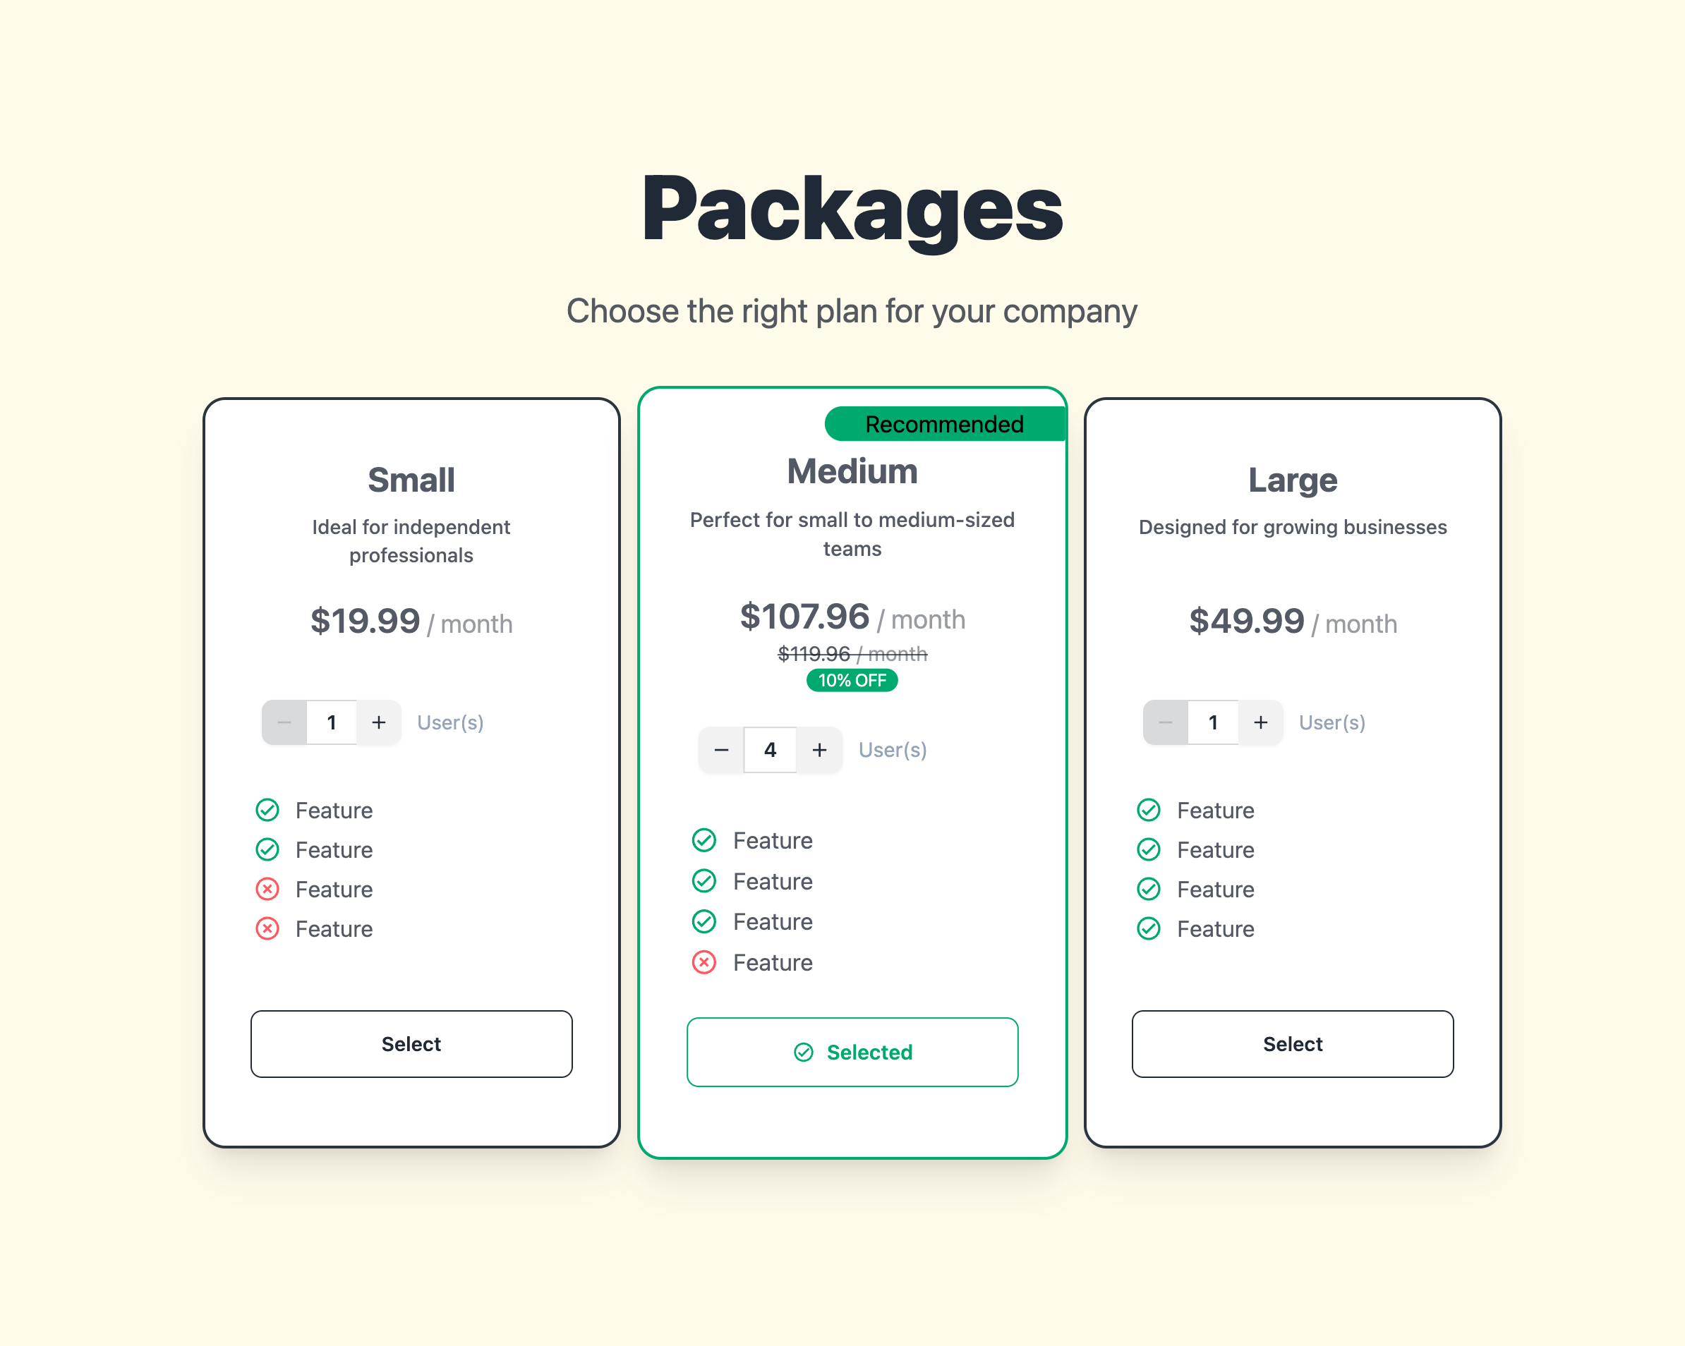This screenshot has width=1685, height=1346.
Task: Click the minus stepper on Large plan users
Action: coord(1167,721)
